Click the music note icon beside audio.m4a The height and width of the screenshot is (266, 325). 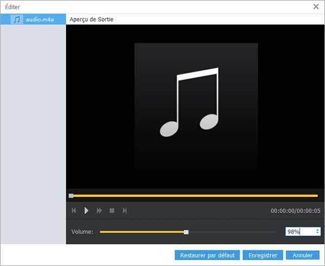[17, 19]
